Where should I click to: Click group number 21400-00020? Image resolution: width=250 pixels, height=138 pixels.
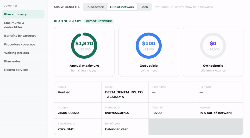point(68,113)
